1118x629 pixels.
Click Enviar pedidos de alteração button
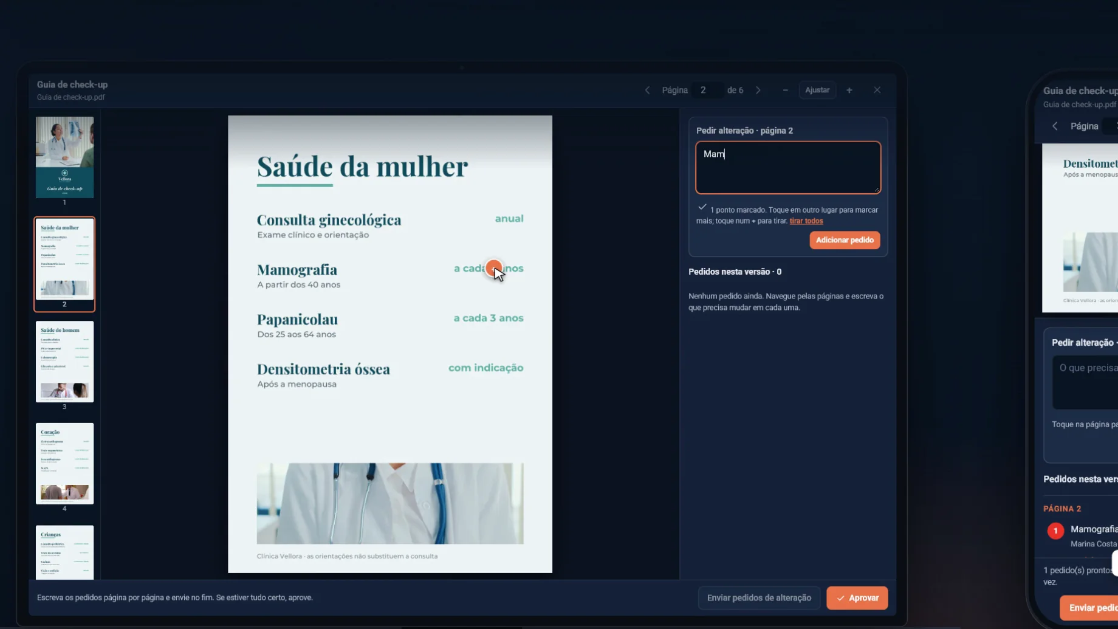759,598
